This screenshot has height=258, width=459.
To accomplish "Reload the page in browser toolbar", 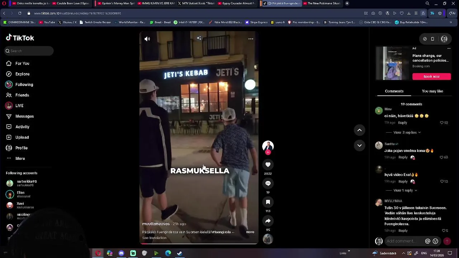I will pos(19,13).
